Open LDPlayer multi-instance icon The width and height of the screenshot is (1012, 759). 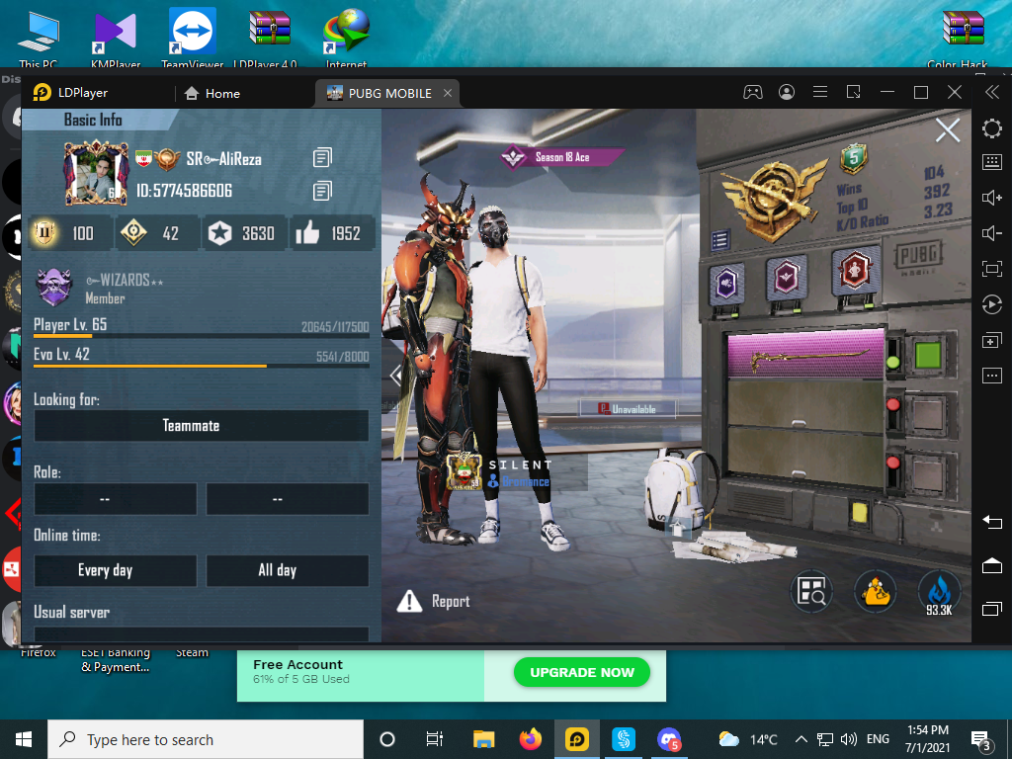(x=992, y=340)
